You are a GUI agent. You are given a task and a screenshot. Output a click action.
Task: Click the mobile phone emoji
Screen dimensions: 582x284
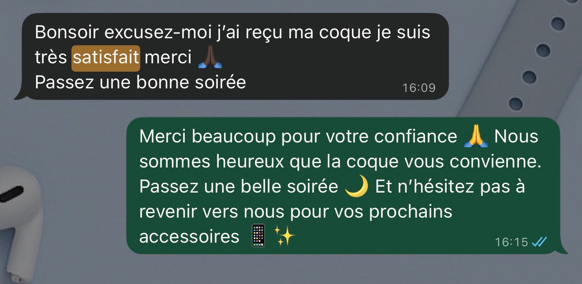(258, 237)
